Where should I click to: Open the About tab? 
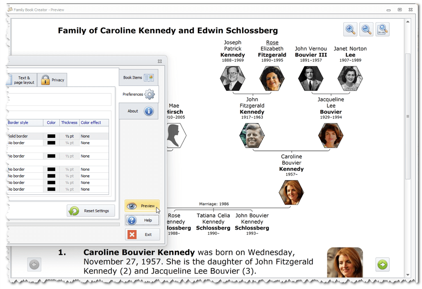(138, 111)
